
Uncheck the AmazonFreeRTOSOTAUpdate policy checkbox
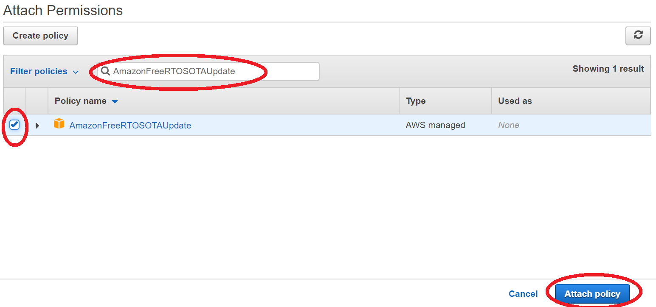14,125
